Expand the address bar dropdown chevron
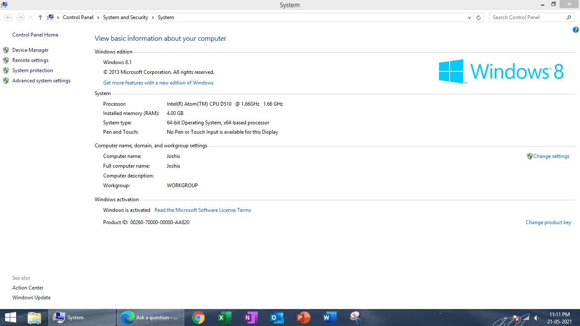The width and height of the screenshot is (580, 326). [x=469, y=17]
